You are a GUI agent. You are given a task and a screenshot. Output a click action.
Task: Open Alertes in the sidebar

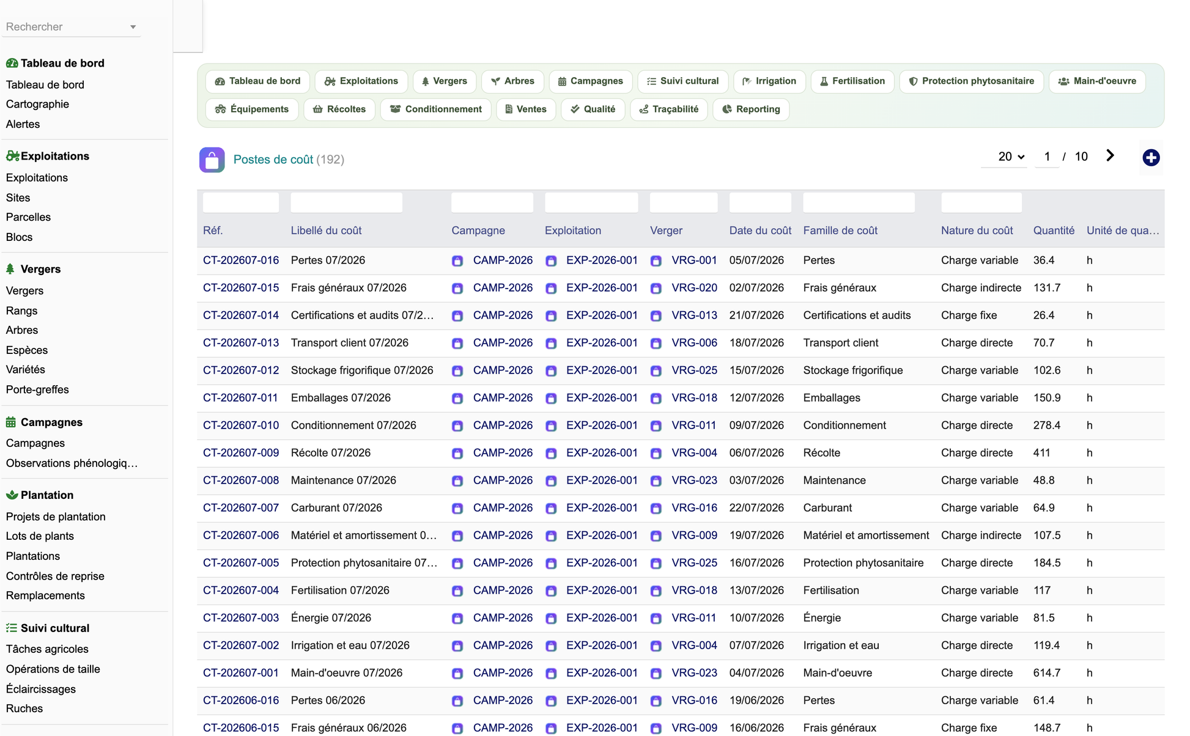tap(23, 124)
